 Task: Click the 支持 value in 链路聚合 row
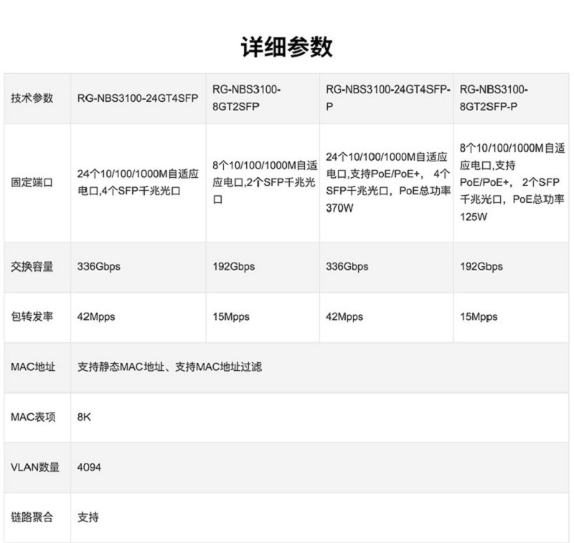pos(88,517)
